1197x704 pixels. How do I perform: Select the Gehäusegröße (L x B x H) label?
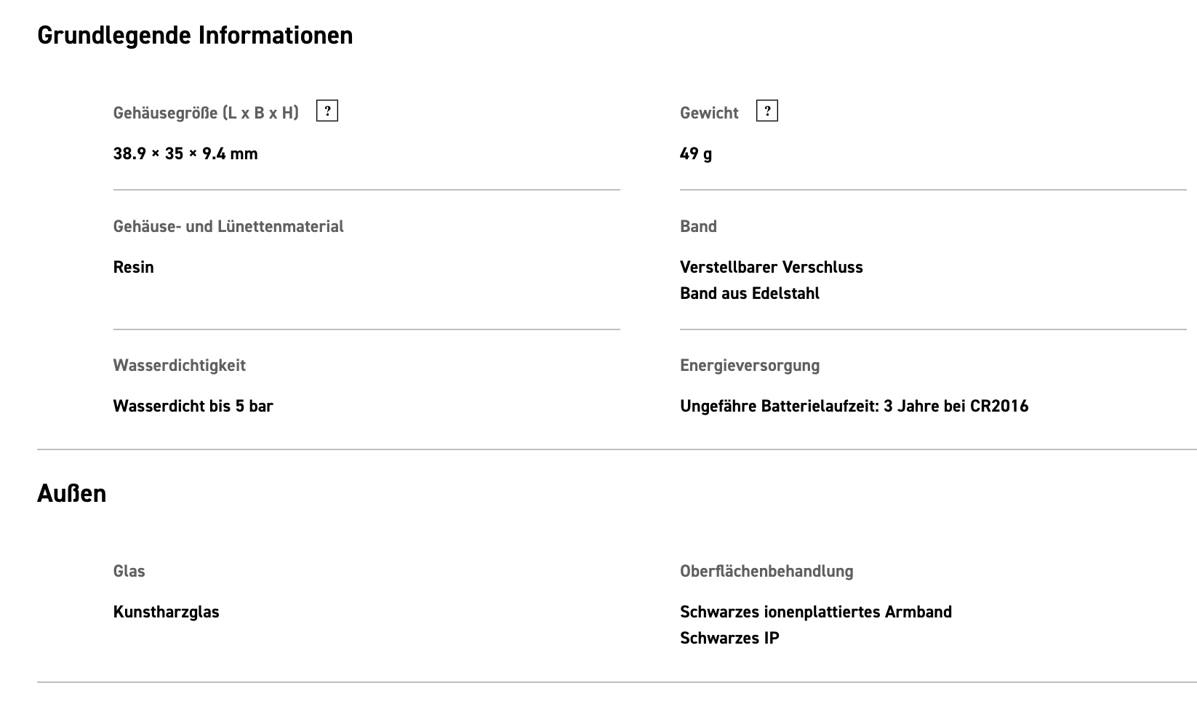(206, 113)
